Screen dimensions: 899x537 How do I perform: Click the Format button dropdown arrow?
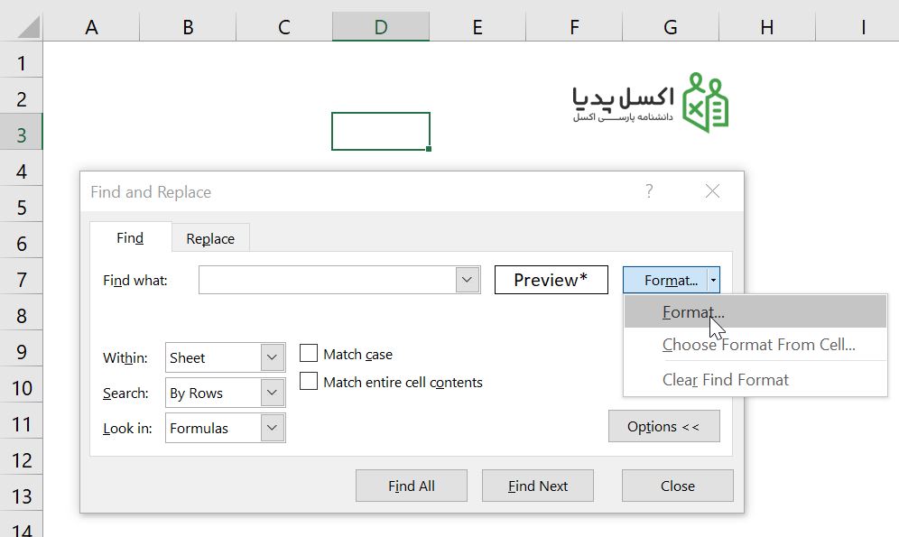[713, 281]
